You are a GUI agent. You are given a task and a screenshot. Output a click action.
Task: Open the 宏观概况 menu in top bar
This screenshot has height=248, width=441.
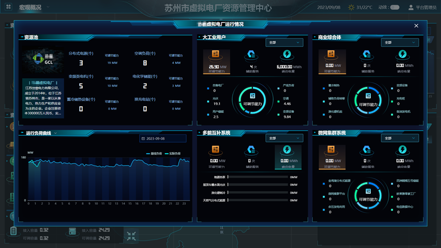[30, 7]
